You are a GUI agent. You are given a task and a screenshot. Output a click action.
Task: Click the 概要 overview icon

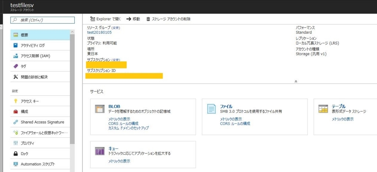point(16,35)
